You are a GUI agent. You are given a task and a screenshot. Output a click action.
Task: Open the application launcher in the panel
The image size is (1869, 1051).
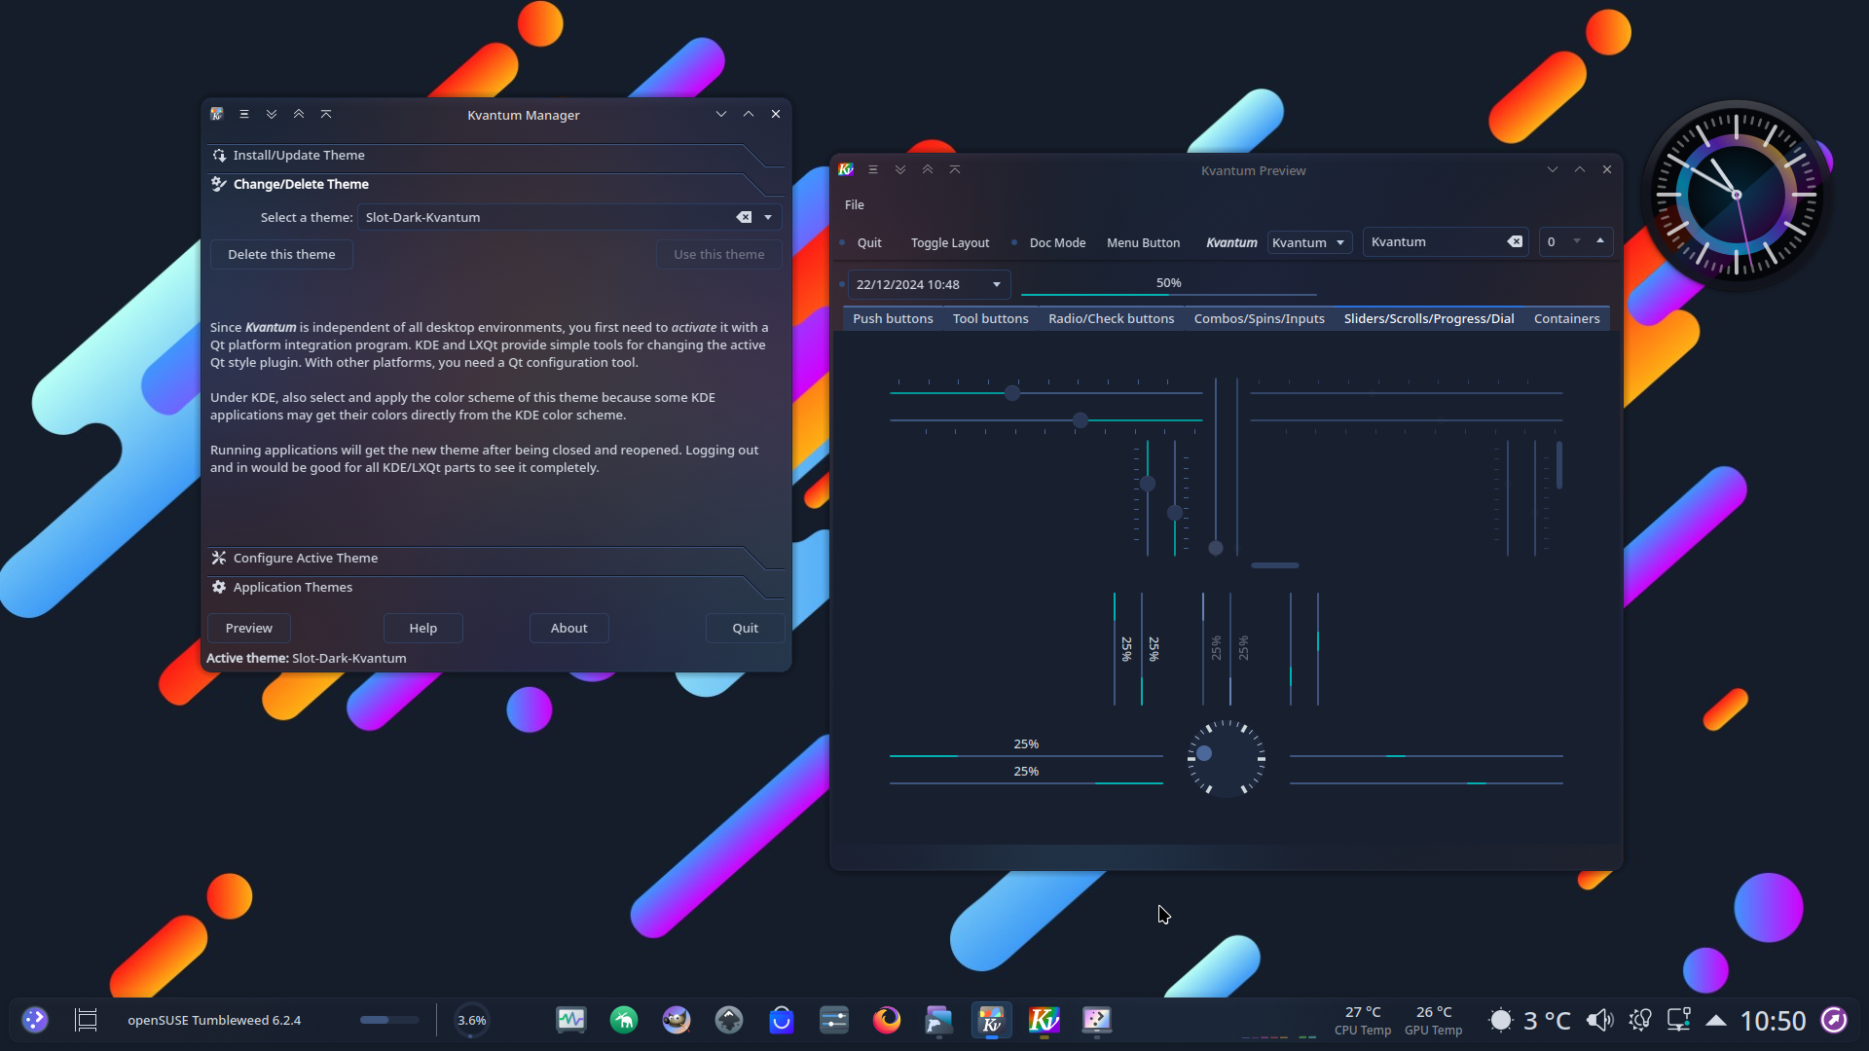(35, 1020)
